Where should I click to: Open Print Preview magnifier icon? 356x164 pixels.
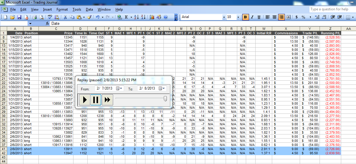[x=41, y=17]
